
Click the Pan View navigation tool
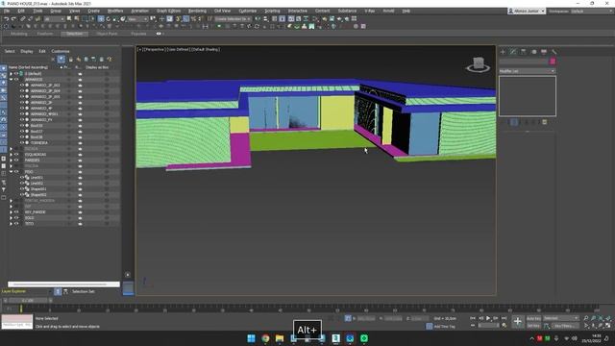tap(594, 326)
